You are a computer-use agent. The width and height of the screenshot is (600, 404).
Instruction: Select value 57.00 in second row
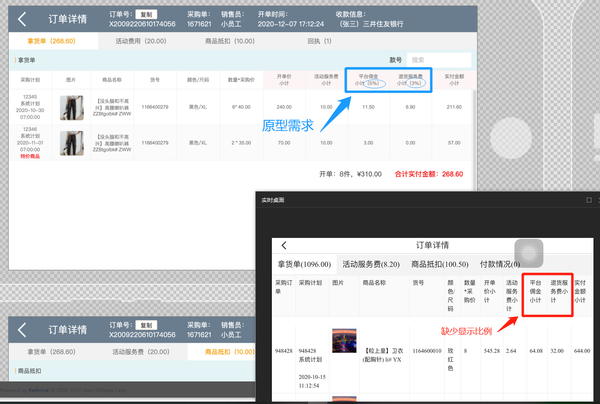[454, 143]
